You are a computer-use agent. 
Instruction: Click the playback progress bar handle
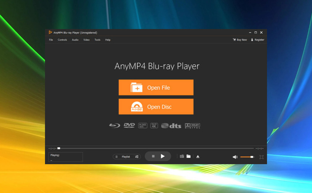[x=59, y=148]
